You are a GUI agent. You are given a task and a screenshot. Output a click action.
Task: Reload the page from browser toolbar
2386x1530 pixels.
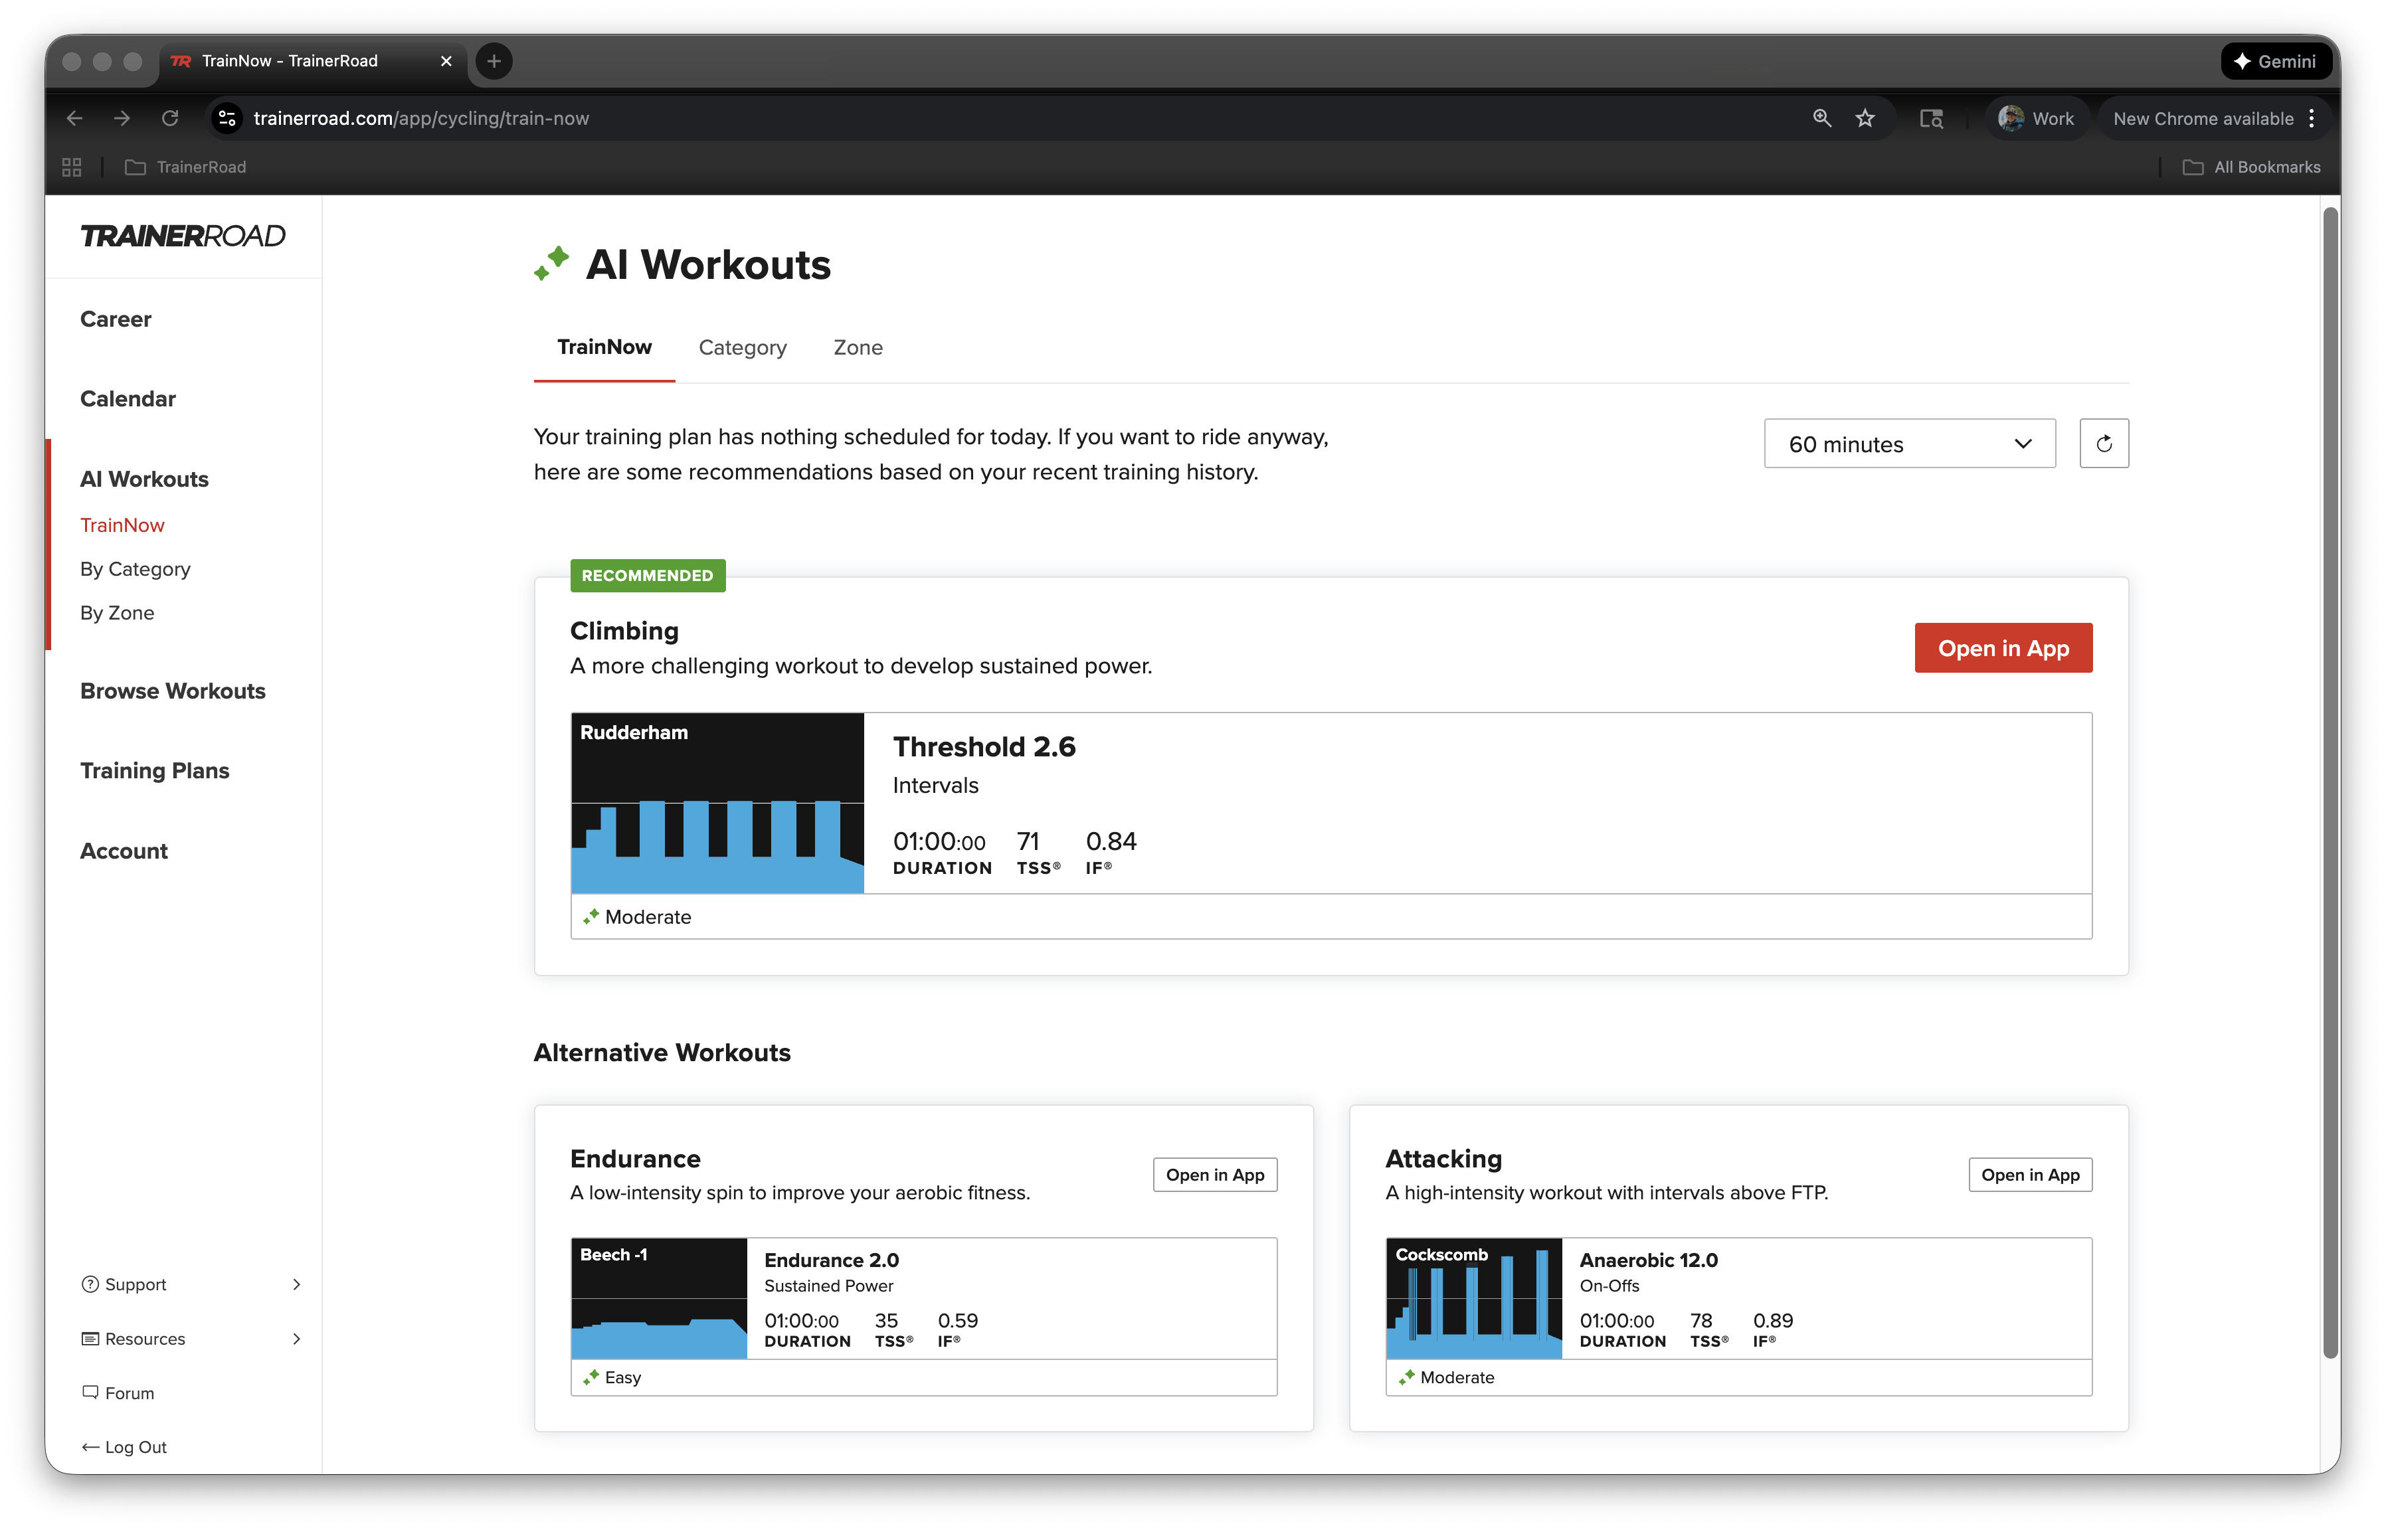point(170,118)
